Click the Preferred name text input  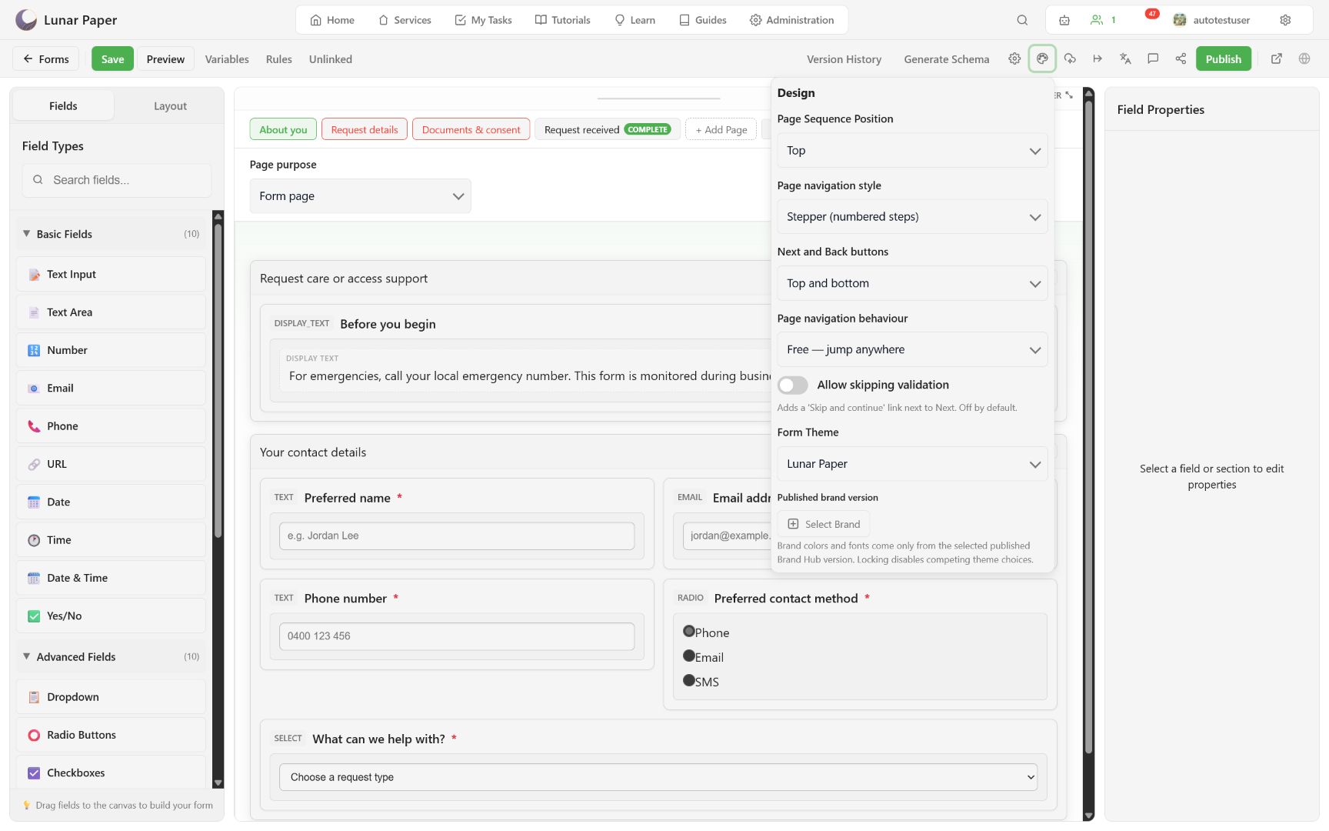[x=457, y=536]
